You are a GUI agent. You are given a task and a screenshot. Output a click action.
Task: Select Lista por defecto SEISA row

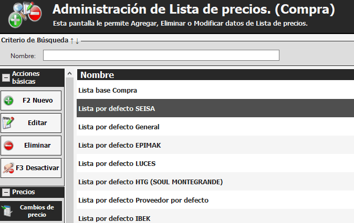pyautogui.click(x=117, y=108)
